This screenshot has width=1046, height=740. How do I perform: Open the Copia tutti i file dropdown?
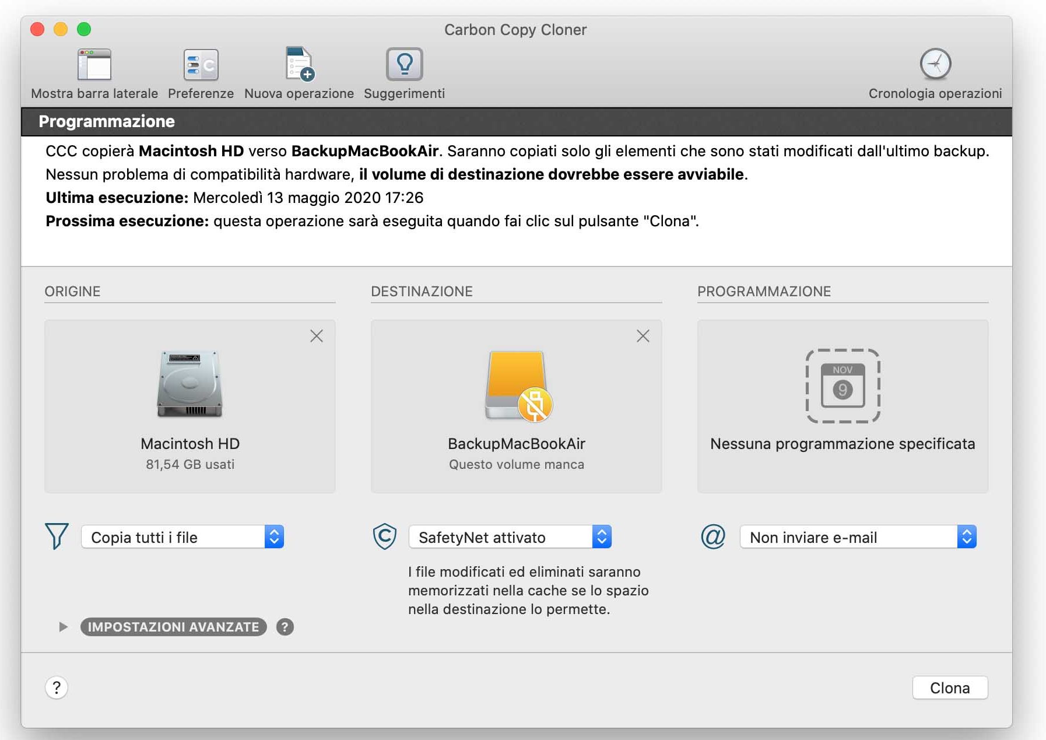[x=182, y=537]
